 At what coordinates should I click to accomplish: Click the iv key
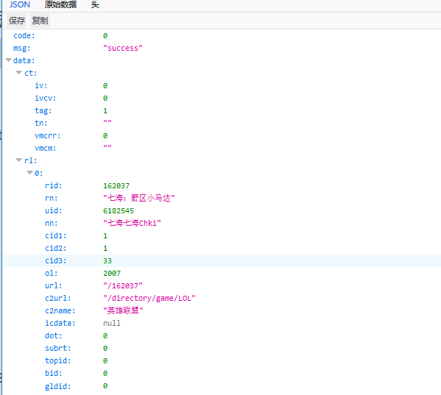(41, 85)
